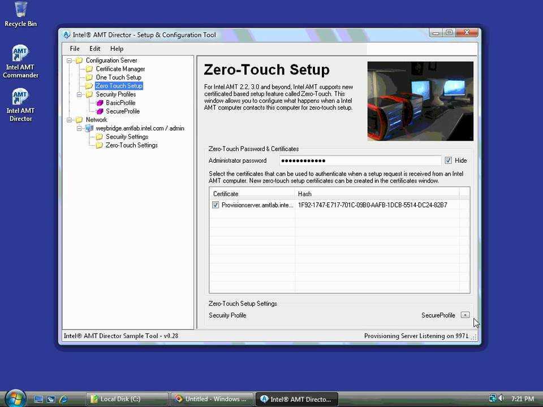Click the Zero-Touch Setup heading

pos(266,70)
